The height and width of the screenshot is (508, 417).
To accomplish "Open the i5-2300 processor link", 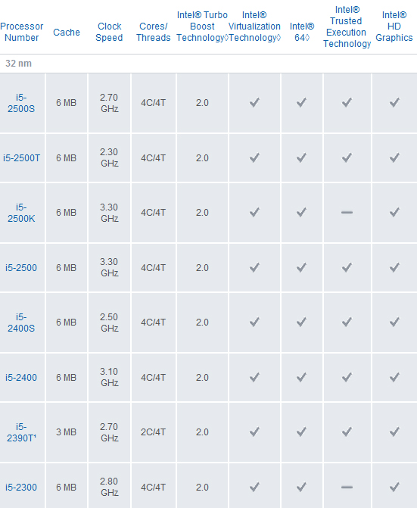I will click(21, 488).
